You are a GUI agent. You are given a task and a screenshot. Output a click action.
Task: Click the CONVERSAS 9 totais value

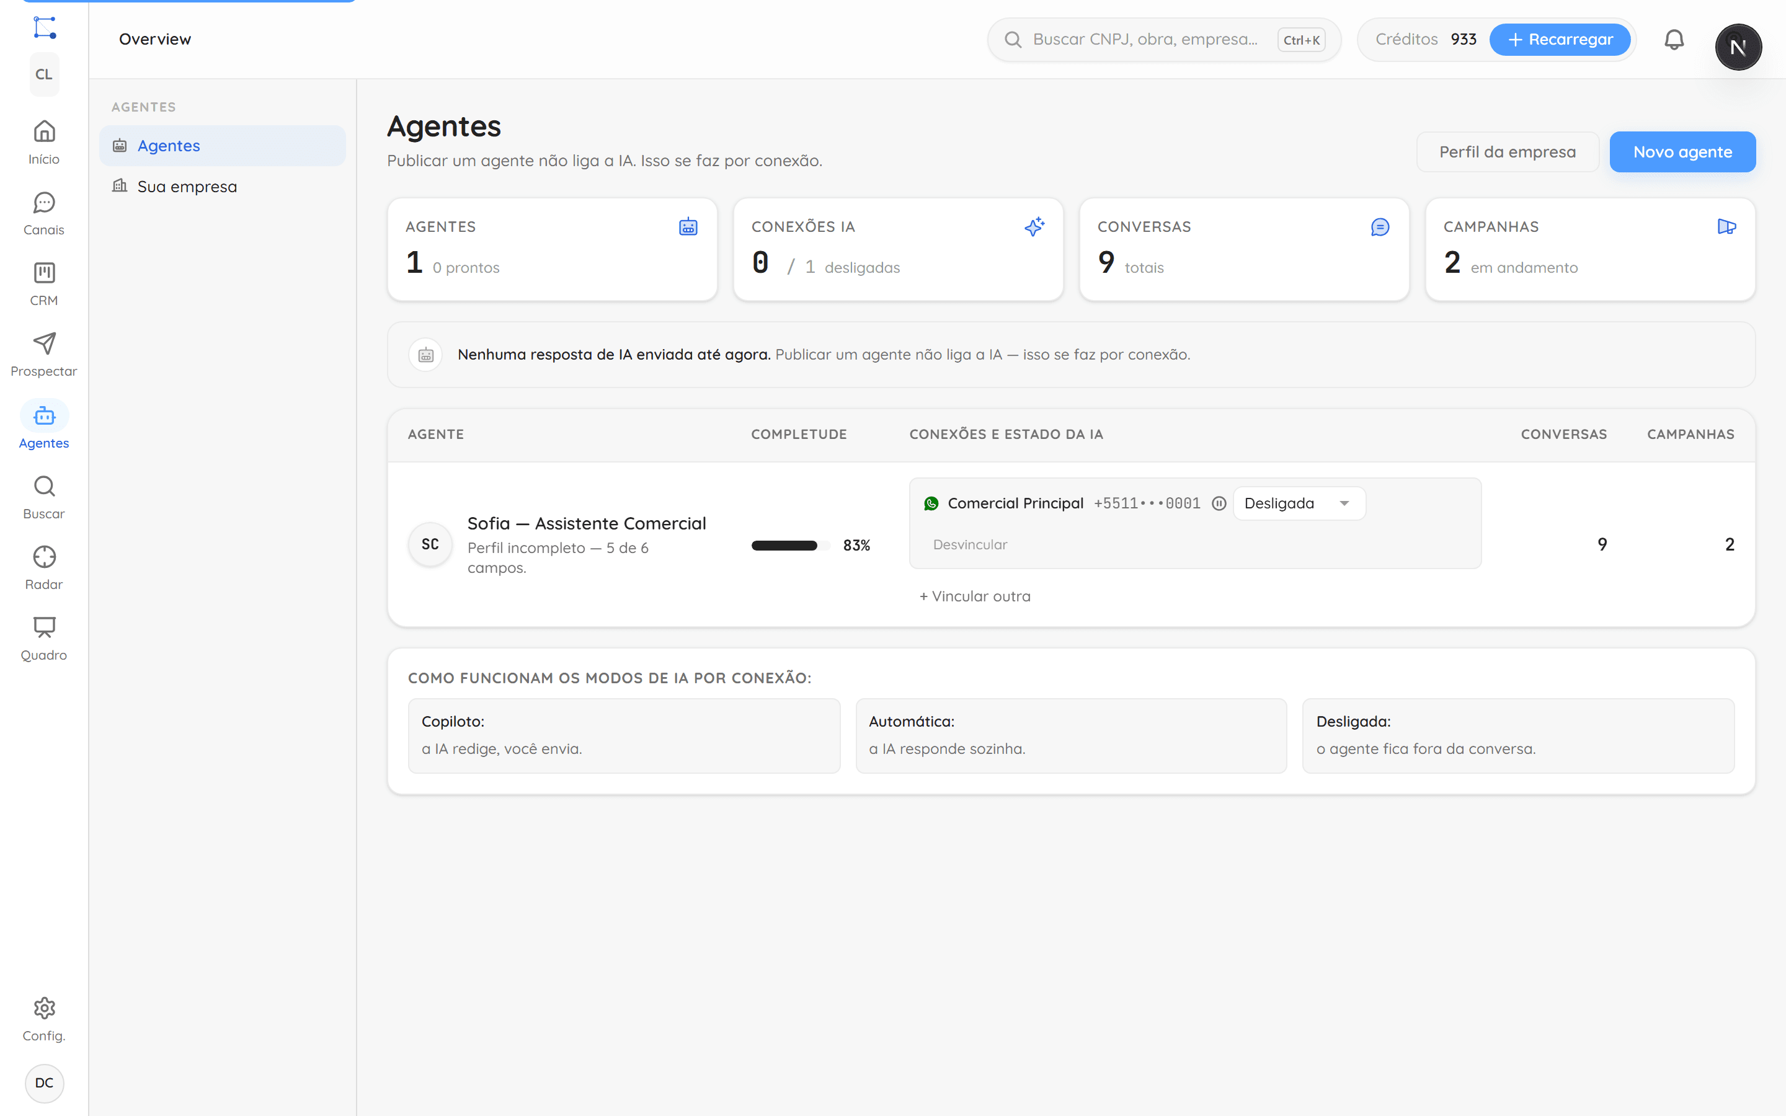[1130, 263]
